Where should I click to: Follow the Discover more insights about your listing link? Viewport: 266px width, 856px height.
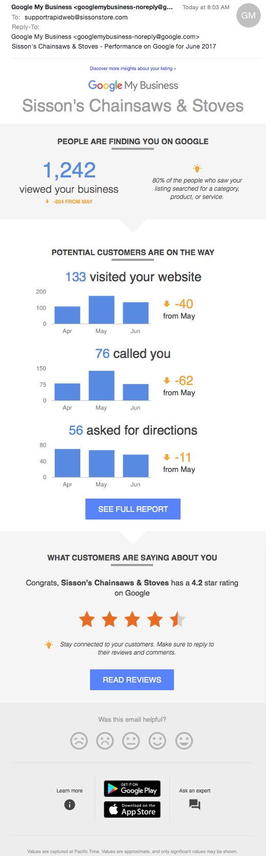[133, 69]
